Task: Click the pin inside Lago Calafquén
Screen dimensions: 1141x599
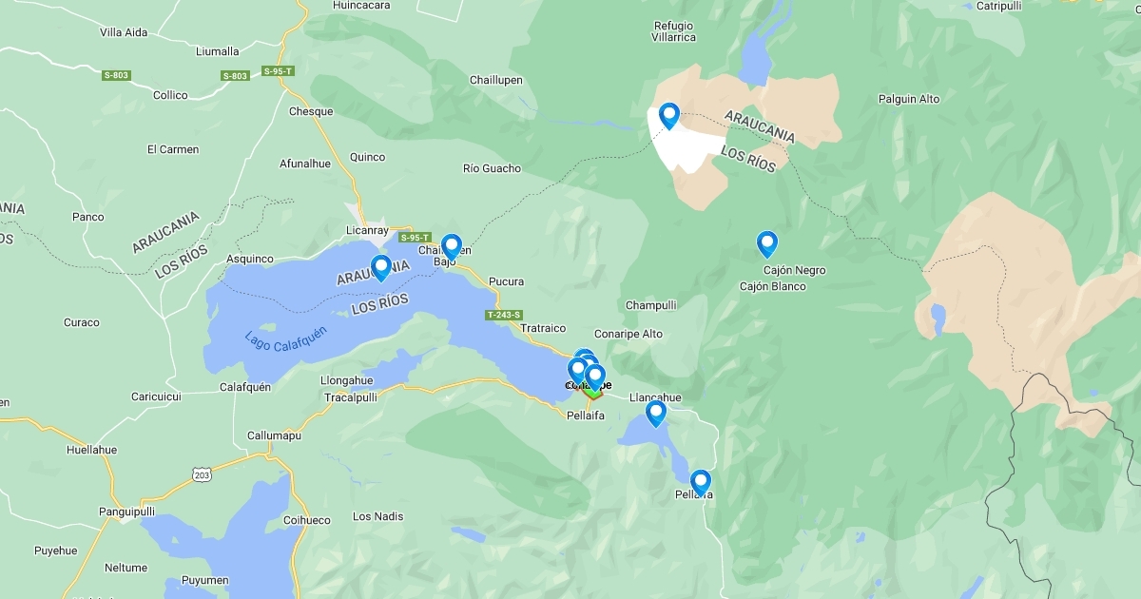Action: tap(381, 268)
